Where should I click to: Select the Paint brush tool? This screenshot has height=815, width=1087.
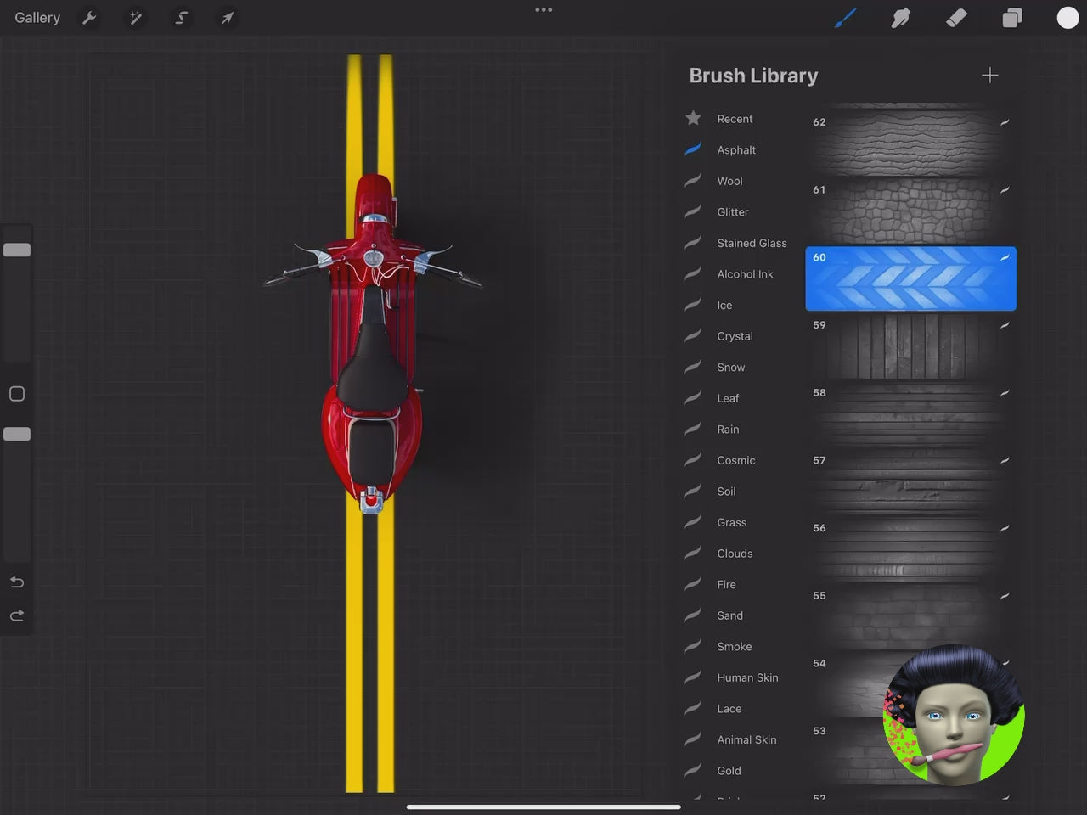click(845, 18)
